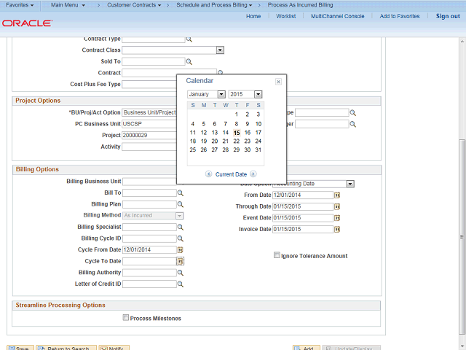Click the Bill To input field
The width and height of the screenshot is (466, 350).
pyautogui.click(x=149, y=192)
